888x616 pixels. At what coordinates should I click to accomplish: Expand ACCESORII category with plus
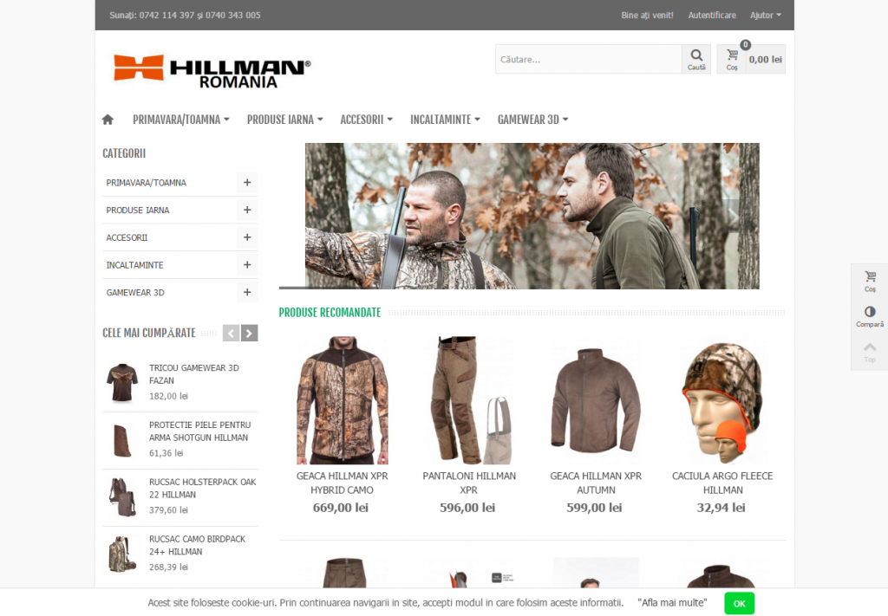pyautogui.click(x=247, y=237)
